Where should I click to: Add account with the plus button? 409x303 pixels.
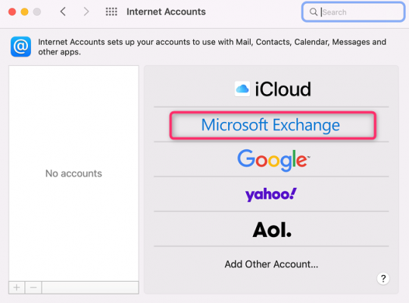point(17,288)
